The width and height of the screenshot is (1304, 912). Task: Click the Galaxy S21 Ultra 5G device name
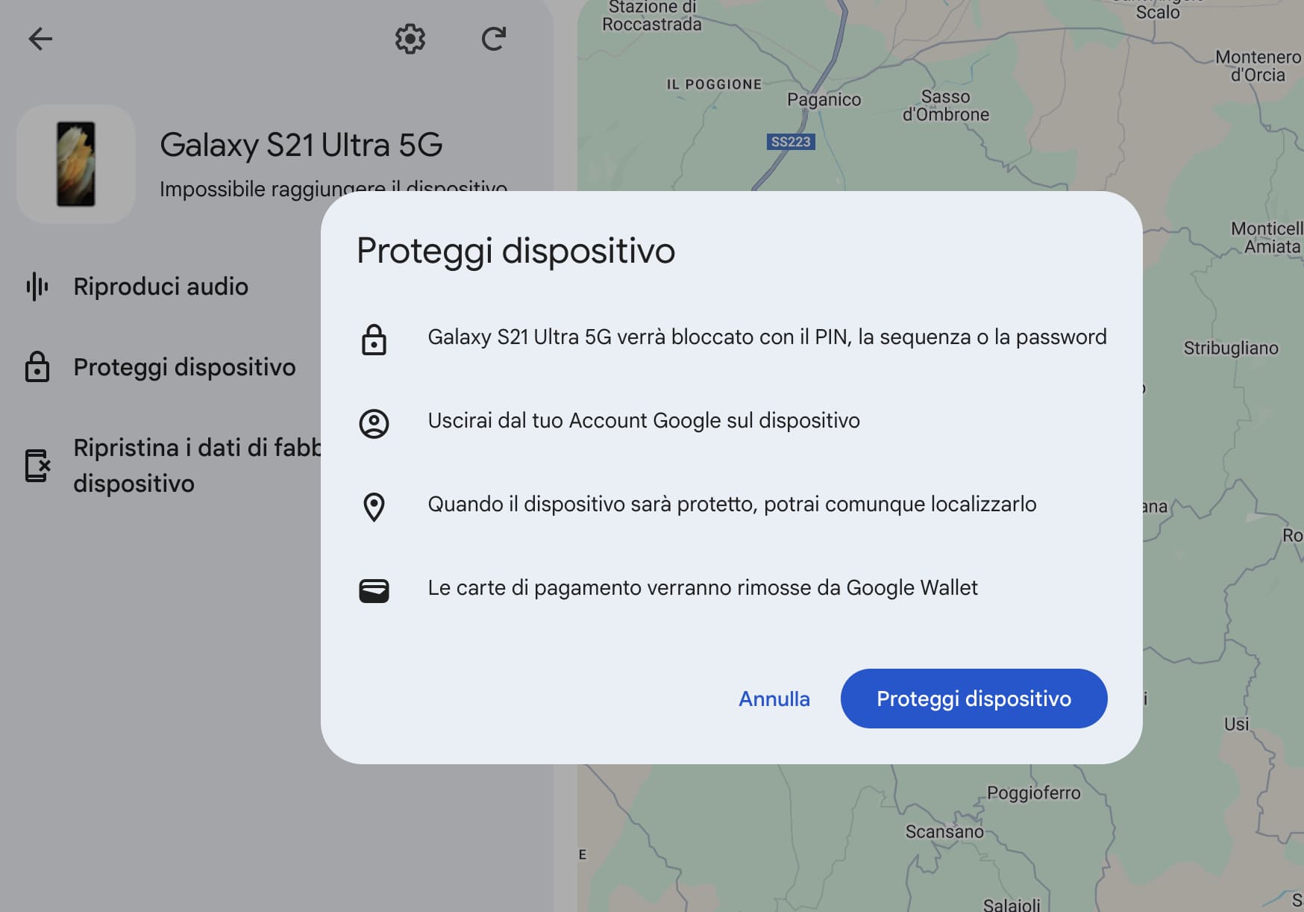point(301,145)
